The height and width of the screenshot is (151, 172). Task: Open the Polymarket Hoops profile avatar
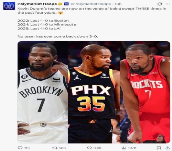coord(9,6)
